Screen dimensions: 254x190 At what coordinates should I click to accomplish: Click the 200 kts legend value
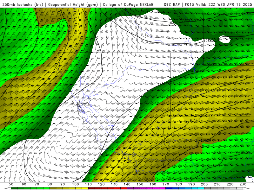204,184
